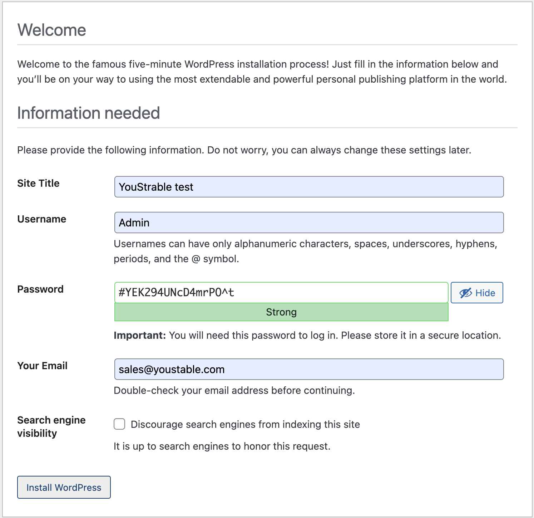534x518 pixels.
Task: Click the Search engine visibility label
Action: (51, 426)
